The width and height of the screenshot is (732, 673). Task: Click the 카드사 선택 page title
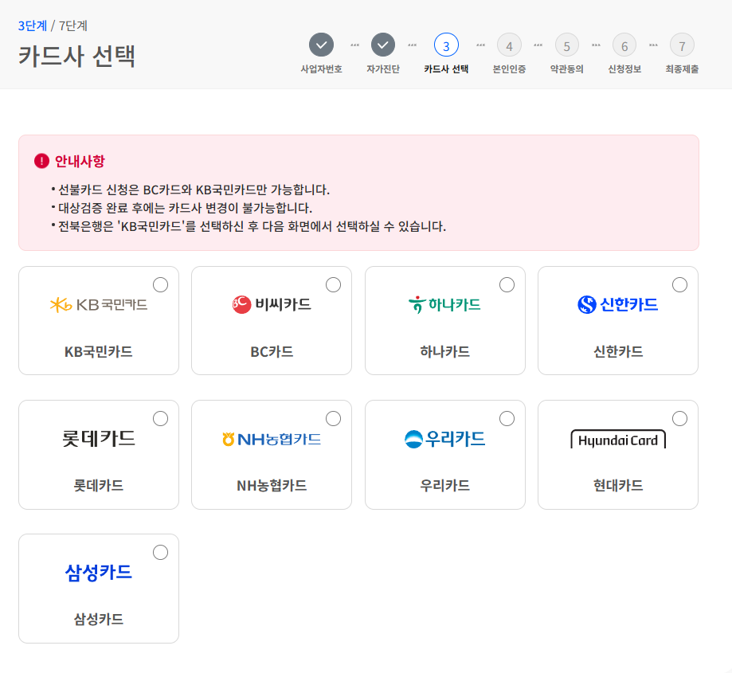click(76, 57)
